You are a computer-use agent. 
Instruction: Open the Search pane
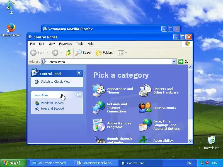pyautogui.click(x=84, y=53)
